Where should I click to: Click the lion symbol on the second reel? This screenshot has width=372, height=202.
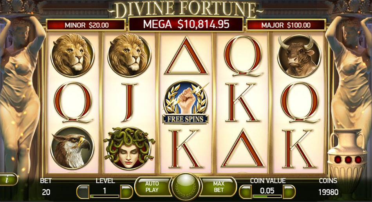[x=129, y=55]
